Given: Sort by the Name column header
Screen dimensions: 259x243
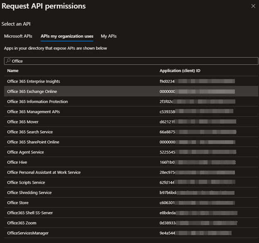Looking at the screenshot, I should click(13, 71).
